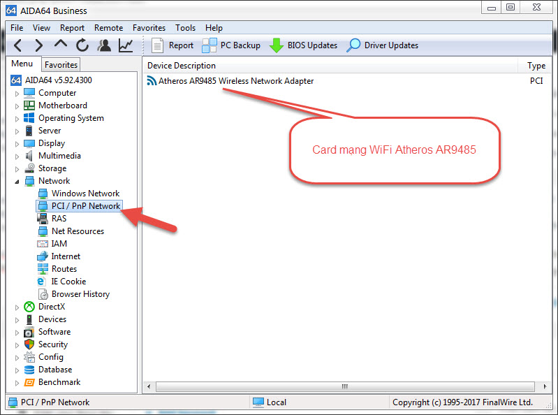
Task: Open the Tools menu
Action: [185, 28]
